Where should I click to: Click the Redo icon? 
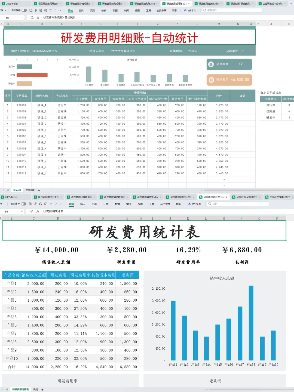56,10
